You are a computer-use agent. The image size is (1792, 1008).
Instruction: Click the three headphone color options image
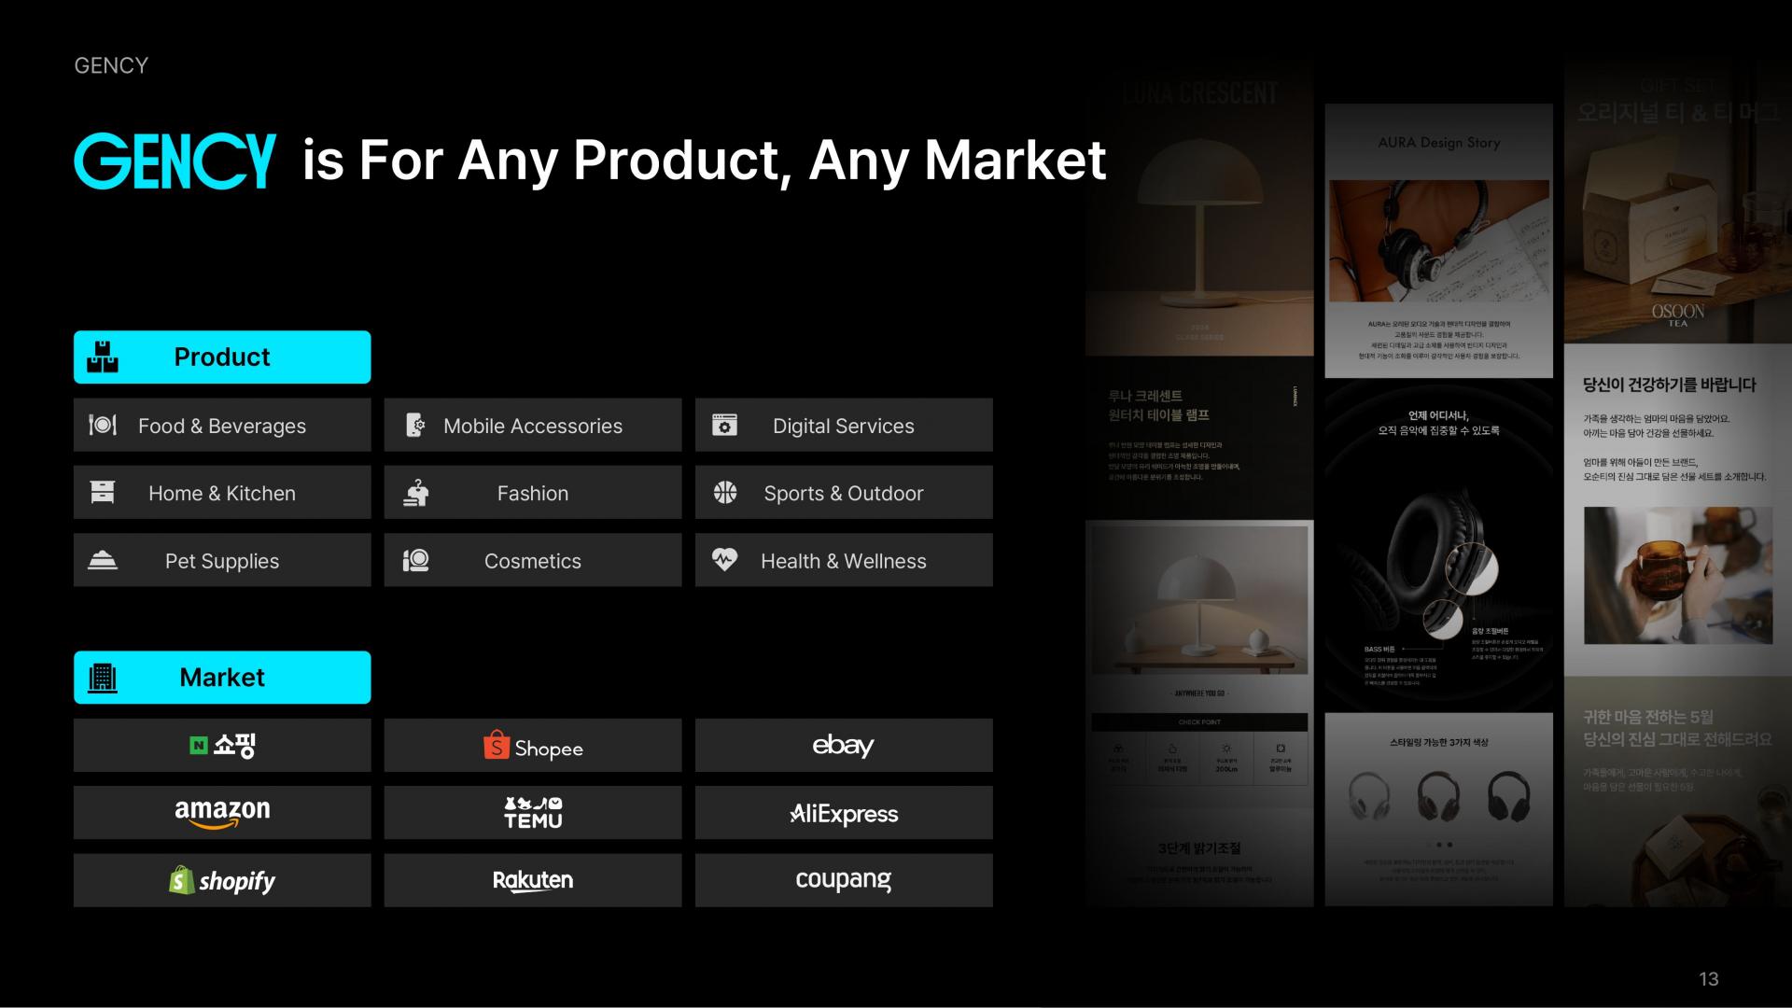tap(1439, 796)
